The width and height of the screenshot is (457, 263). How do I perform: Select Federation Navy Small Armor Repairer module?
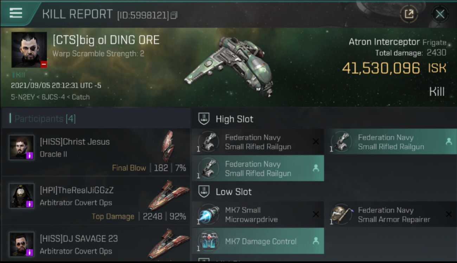click(x=391, y=215)
